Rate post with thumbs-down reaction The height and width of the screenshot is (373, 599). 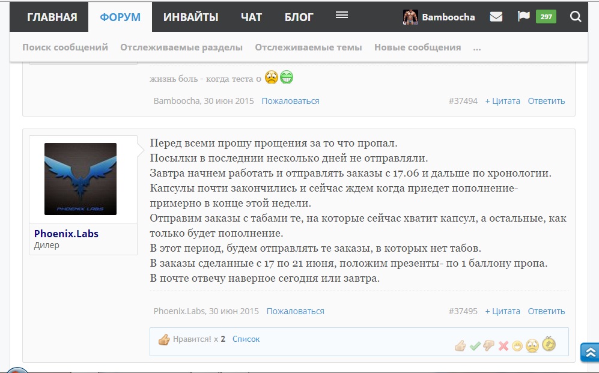click(488, 346)
